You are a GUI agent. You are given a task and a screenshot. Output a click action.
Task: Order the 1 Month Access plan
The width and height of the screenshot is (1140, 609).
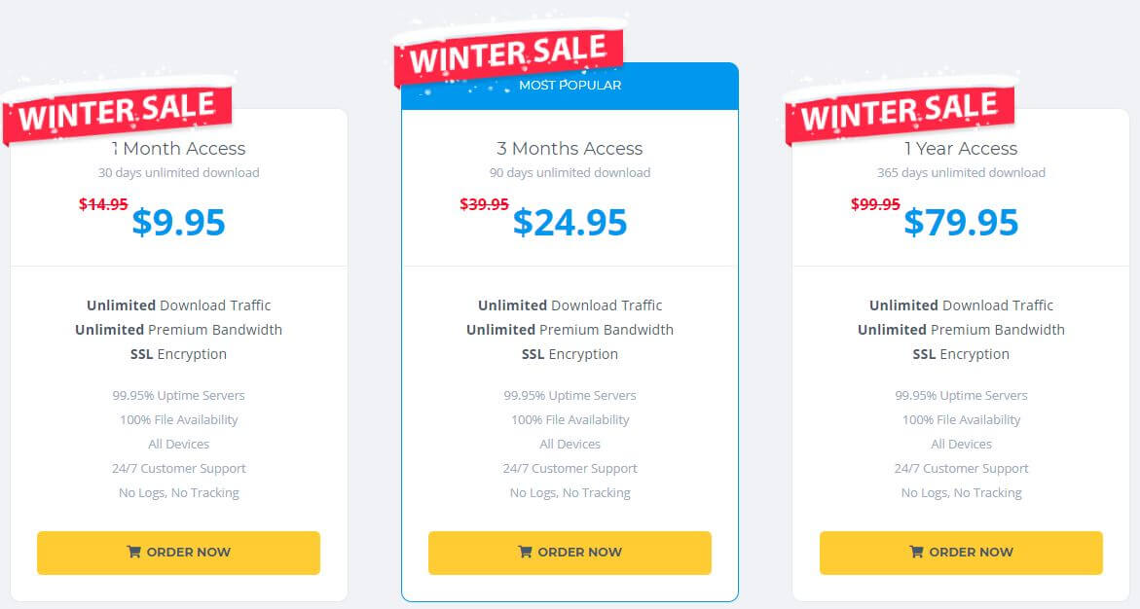click(x=179, y=553)
